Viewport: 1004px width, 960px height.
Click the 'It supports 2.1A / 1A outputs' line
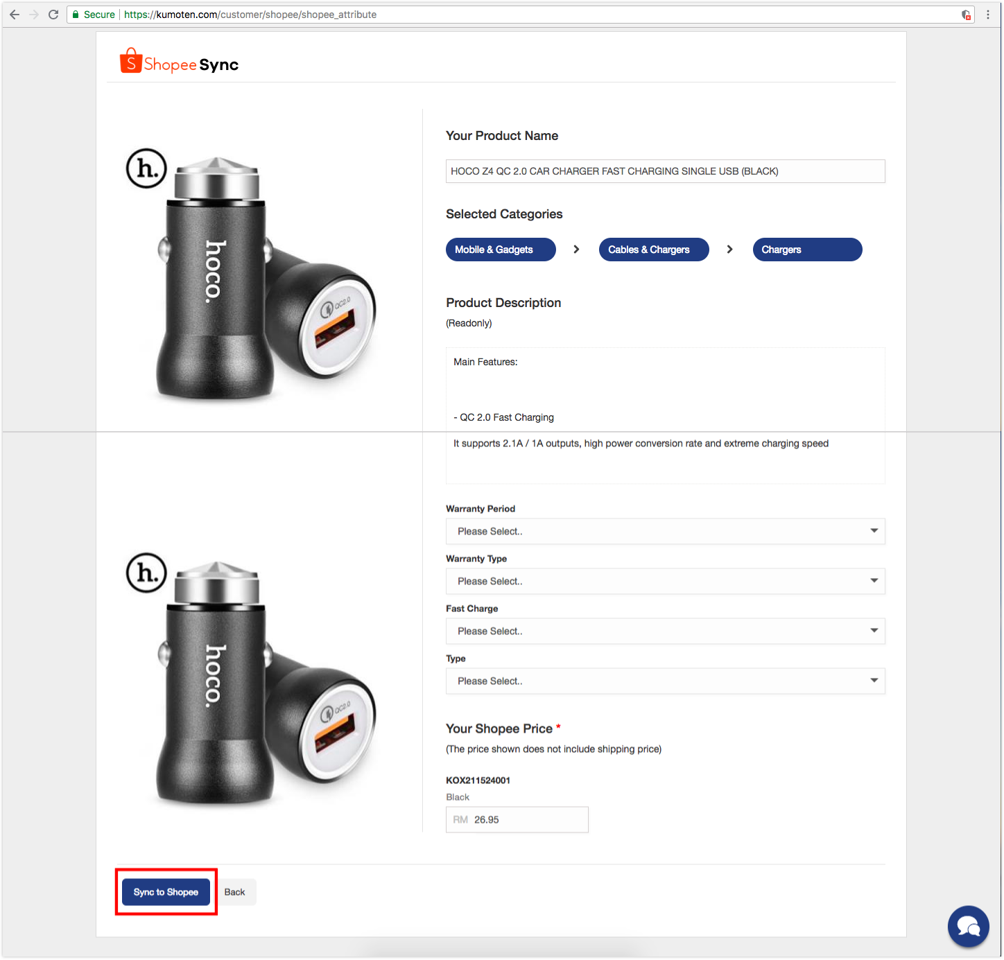(x=641, y=444)
